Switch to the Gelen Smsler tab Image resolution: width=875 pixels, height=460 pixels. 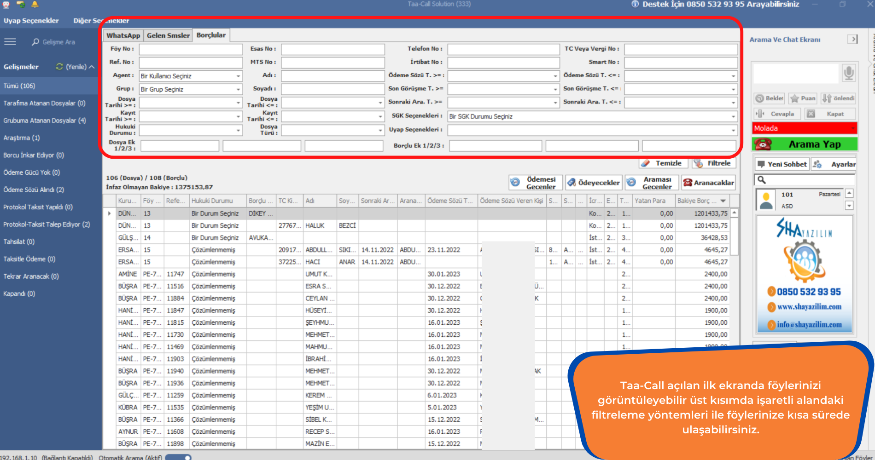click(168, 35)
